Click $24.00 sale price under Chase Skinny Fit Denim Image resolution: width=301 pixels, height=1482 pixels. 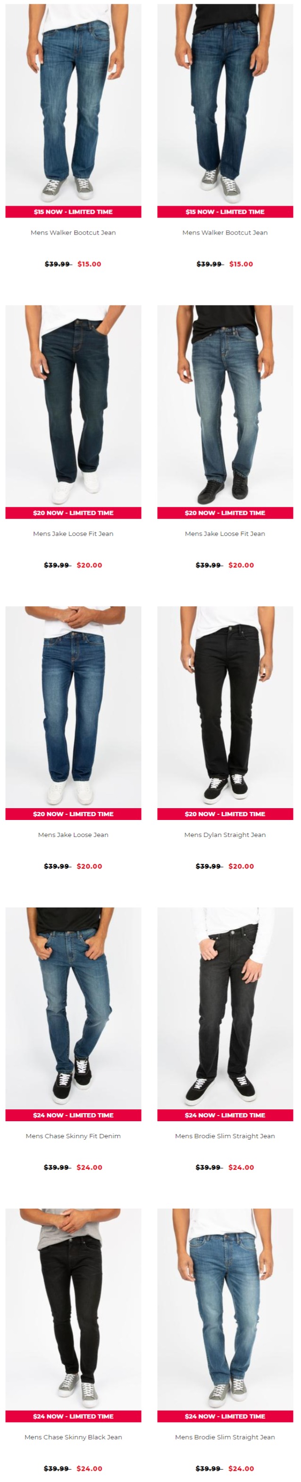click(90, 1168)
